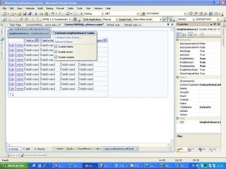Open the .NET platform dropdown
226x169 pixels.
tap(138, 14)
